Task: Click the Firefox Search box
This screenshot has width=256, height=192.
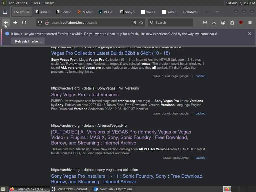Action: click(x=170, y=22)
